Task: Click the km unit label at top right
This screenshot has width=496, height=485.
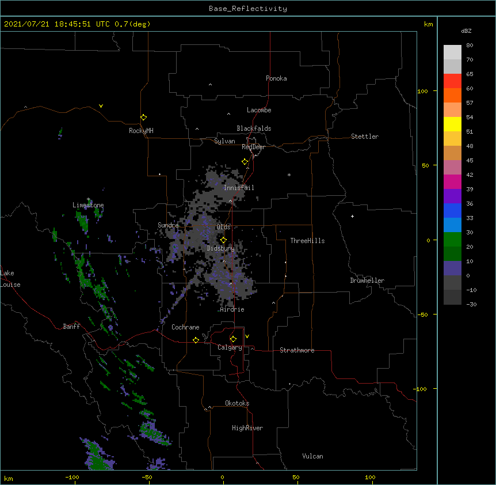Action: 428,24
